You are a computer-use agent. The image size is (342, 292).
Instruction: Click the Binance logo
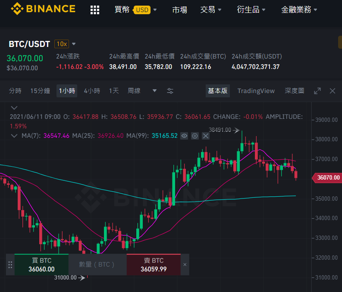pyautogui.click(x=43, y=9)
